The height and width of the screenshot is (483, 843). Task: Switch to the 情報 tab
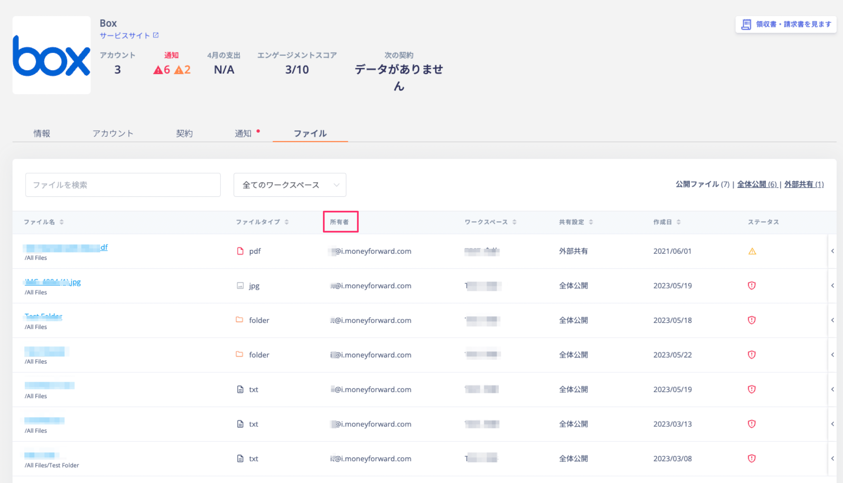coord(42,133)
